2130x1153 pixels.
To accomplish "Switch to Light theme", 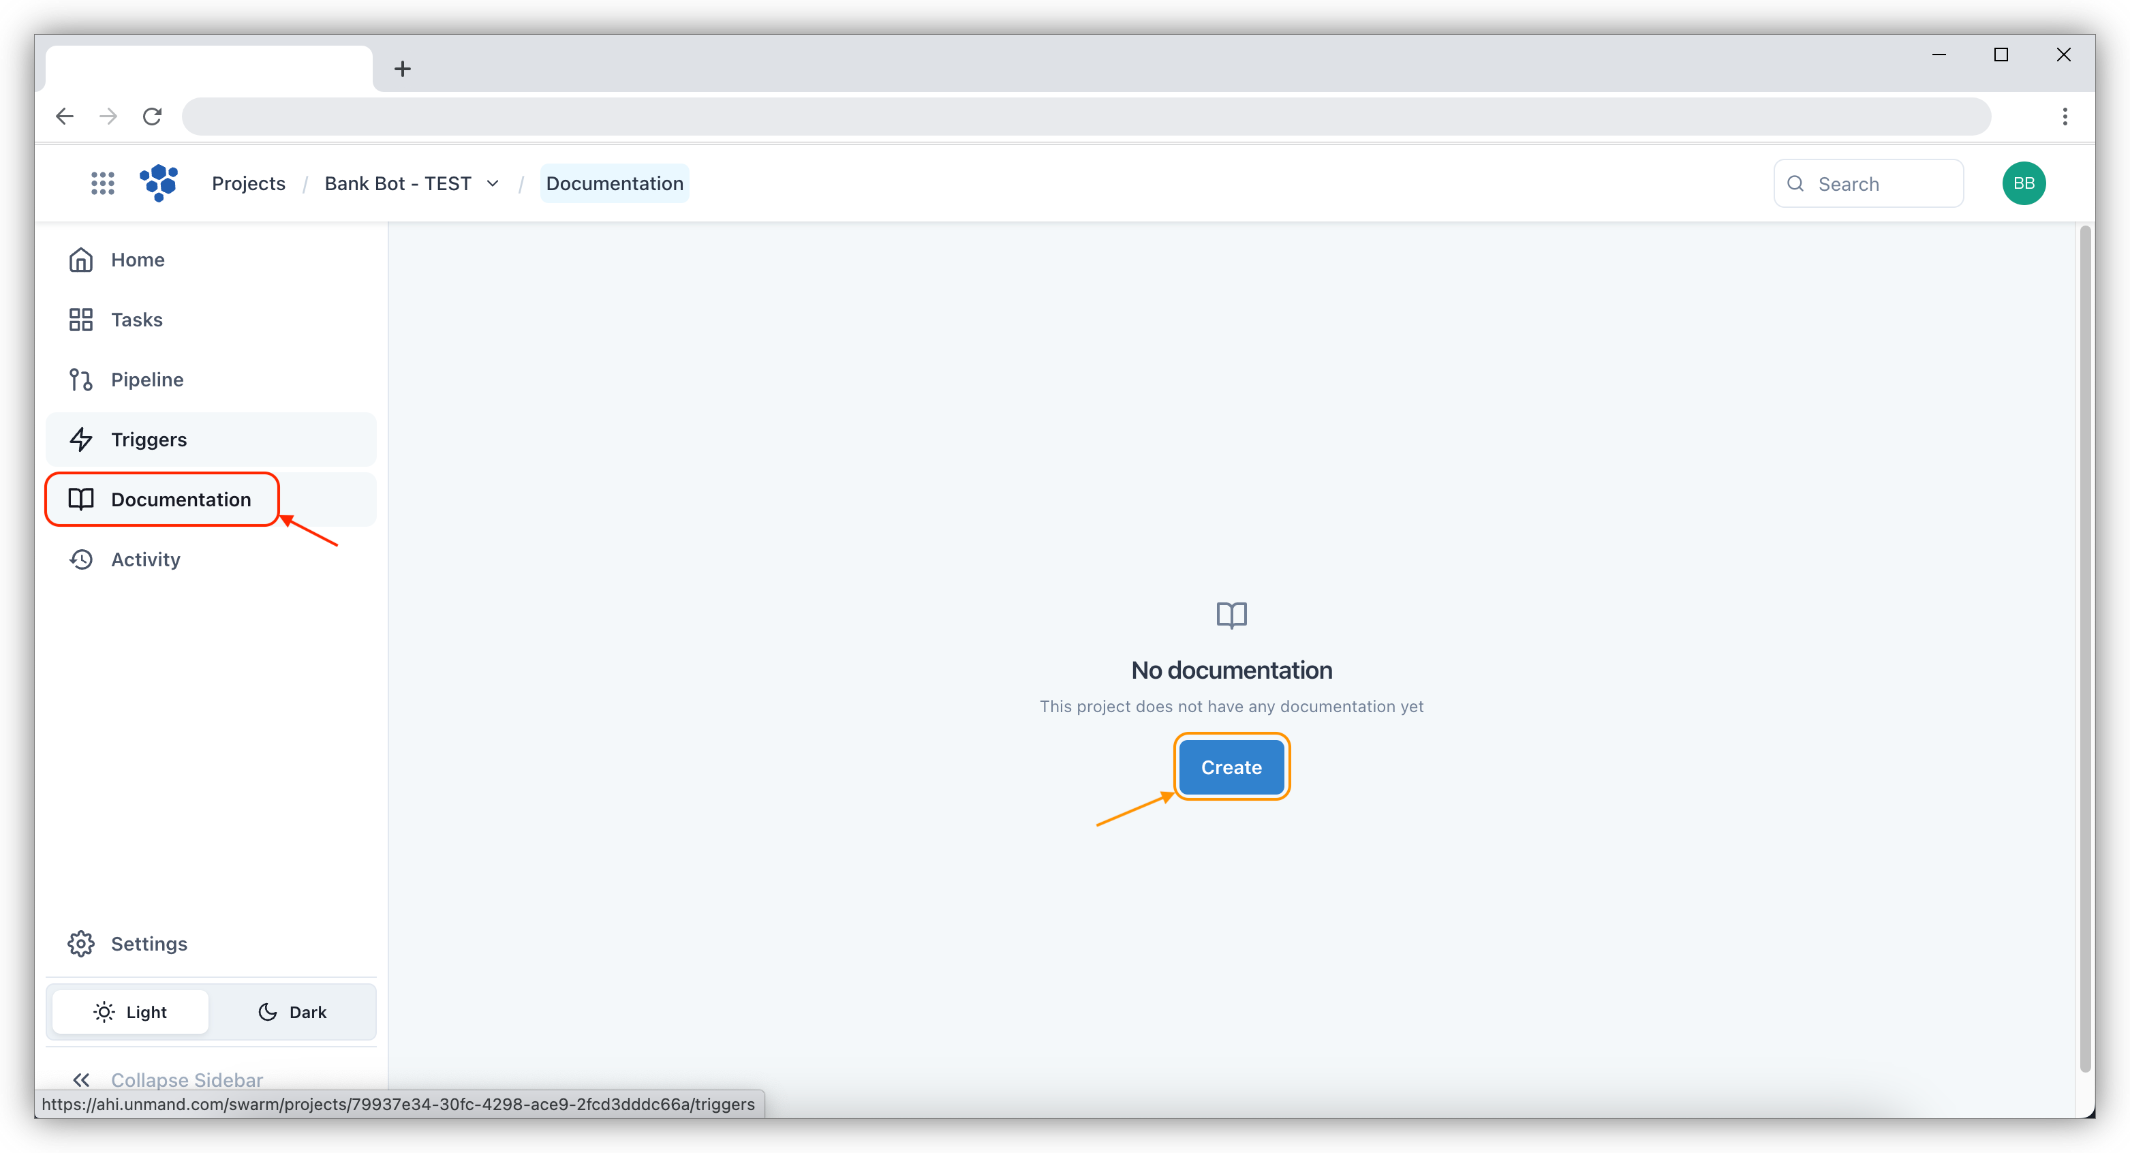I will click(x=130, y=1011).
